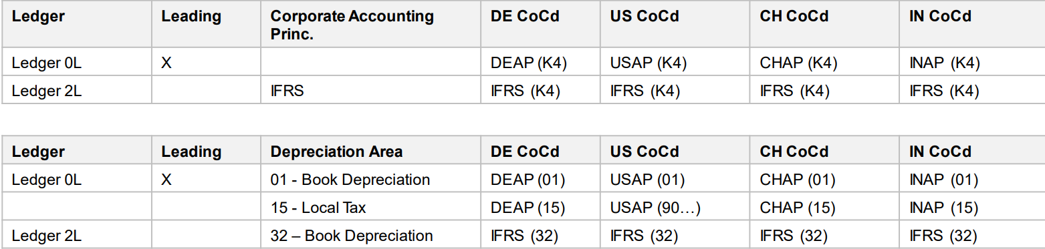Click Ledger 2L in the bottom table
This screenshot has height=249, width=1045.
[47, 236]
